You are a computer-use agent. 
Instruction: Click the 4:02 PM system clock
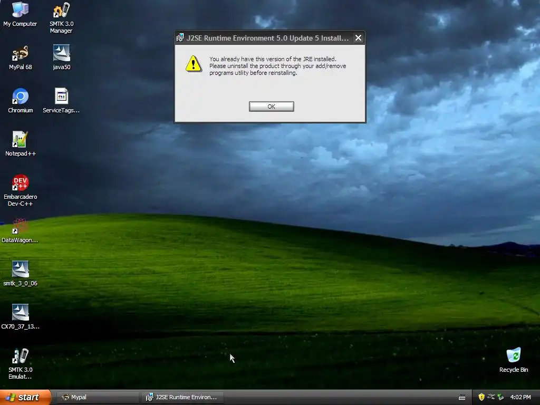(x=520, y=397)
